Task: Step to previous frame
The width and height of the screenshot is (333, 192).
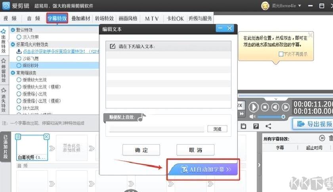Action: pos(275,107)
